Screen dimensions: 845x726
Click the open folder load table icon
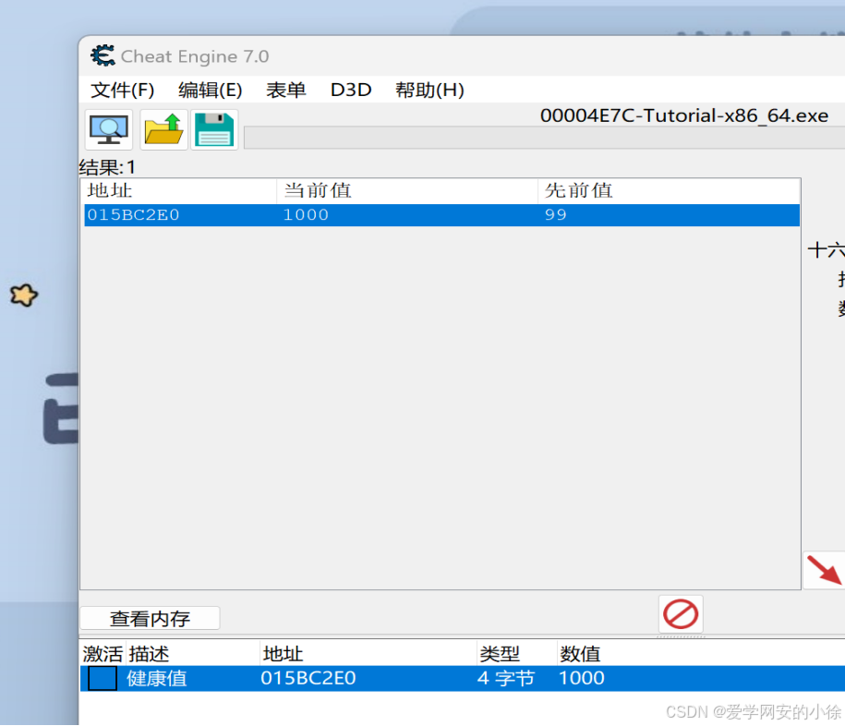click(163, 130)
